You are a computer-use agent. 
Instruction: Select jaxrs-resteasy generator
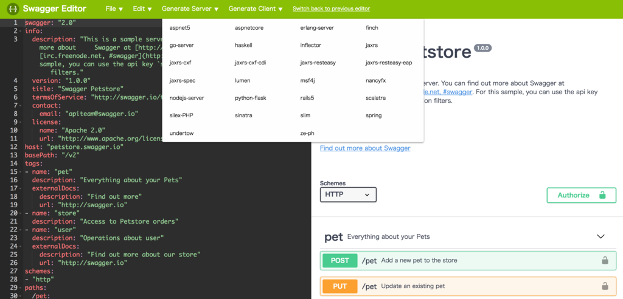(x=318, y=63)
